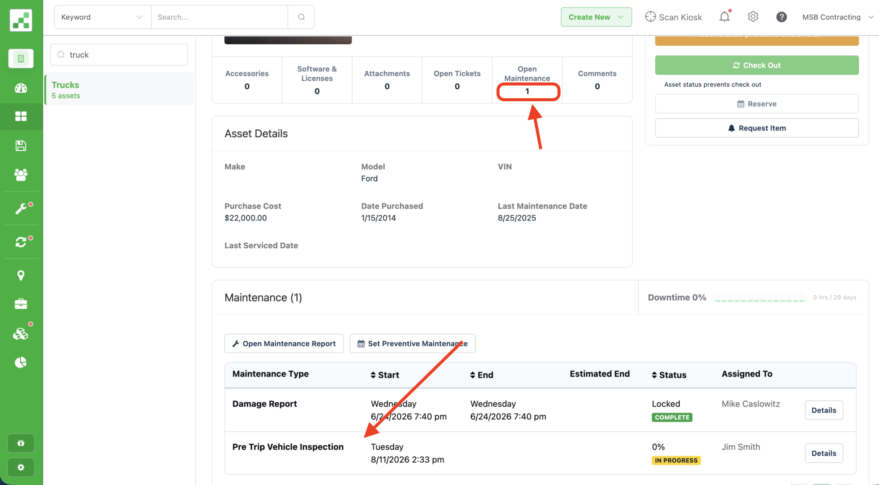
Task: Click the Maintenance Type column header
Action: [x=270, y=374]
